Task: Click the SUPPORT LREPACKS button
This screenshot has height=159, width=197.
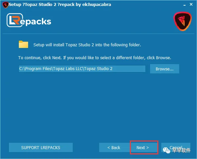Action: 41,147
